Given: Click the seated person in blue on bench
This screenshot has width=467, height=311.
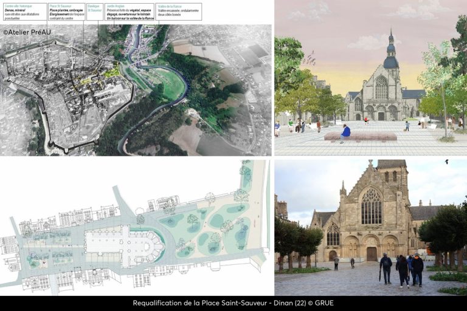Looking at the screenshot, I should click(345, 132).
